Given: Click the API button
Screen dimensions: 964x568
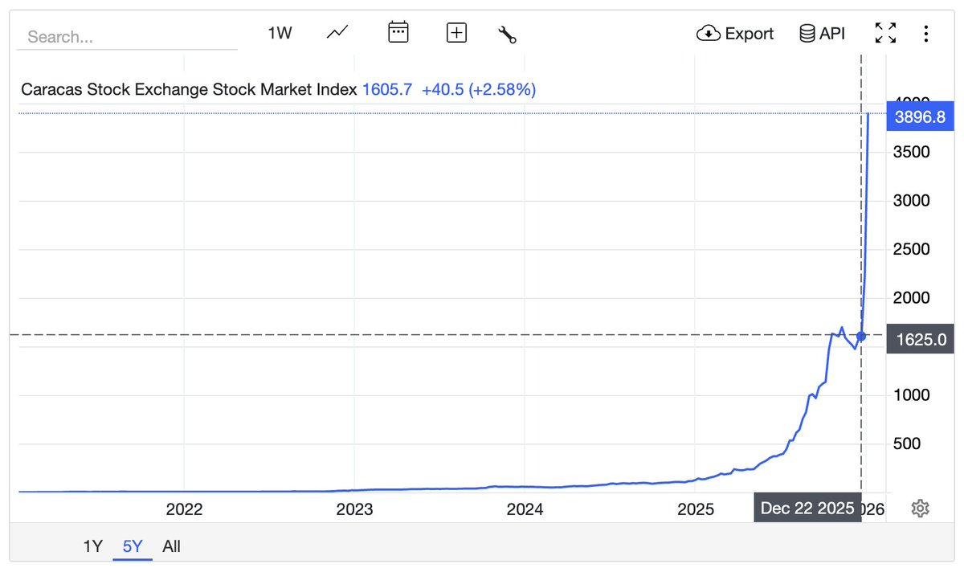Looking at the screenshot, I should pos(822,33).
